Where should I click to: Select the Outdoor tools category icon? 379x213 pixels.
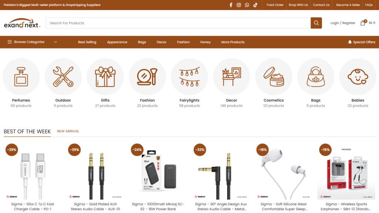(63, 77)
